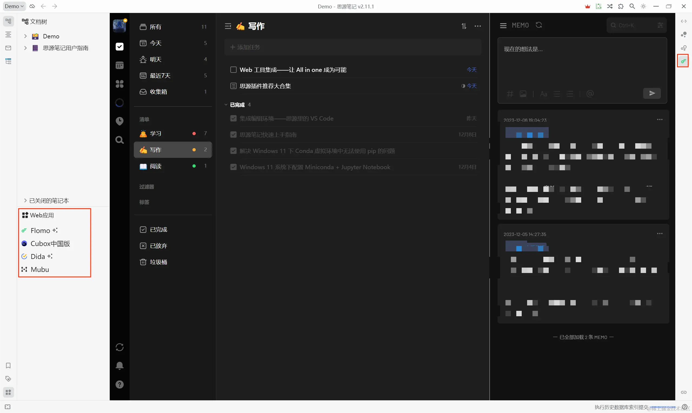The width and height of the screenshot is (692, 413).
Task: Expand the 已关闭的笔记本 section
Action: coord(25,200)
